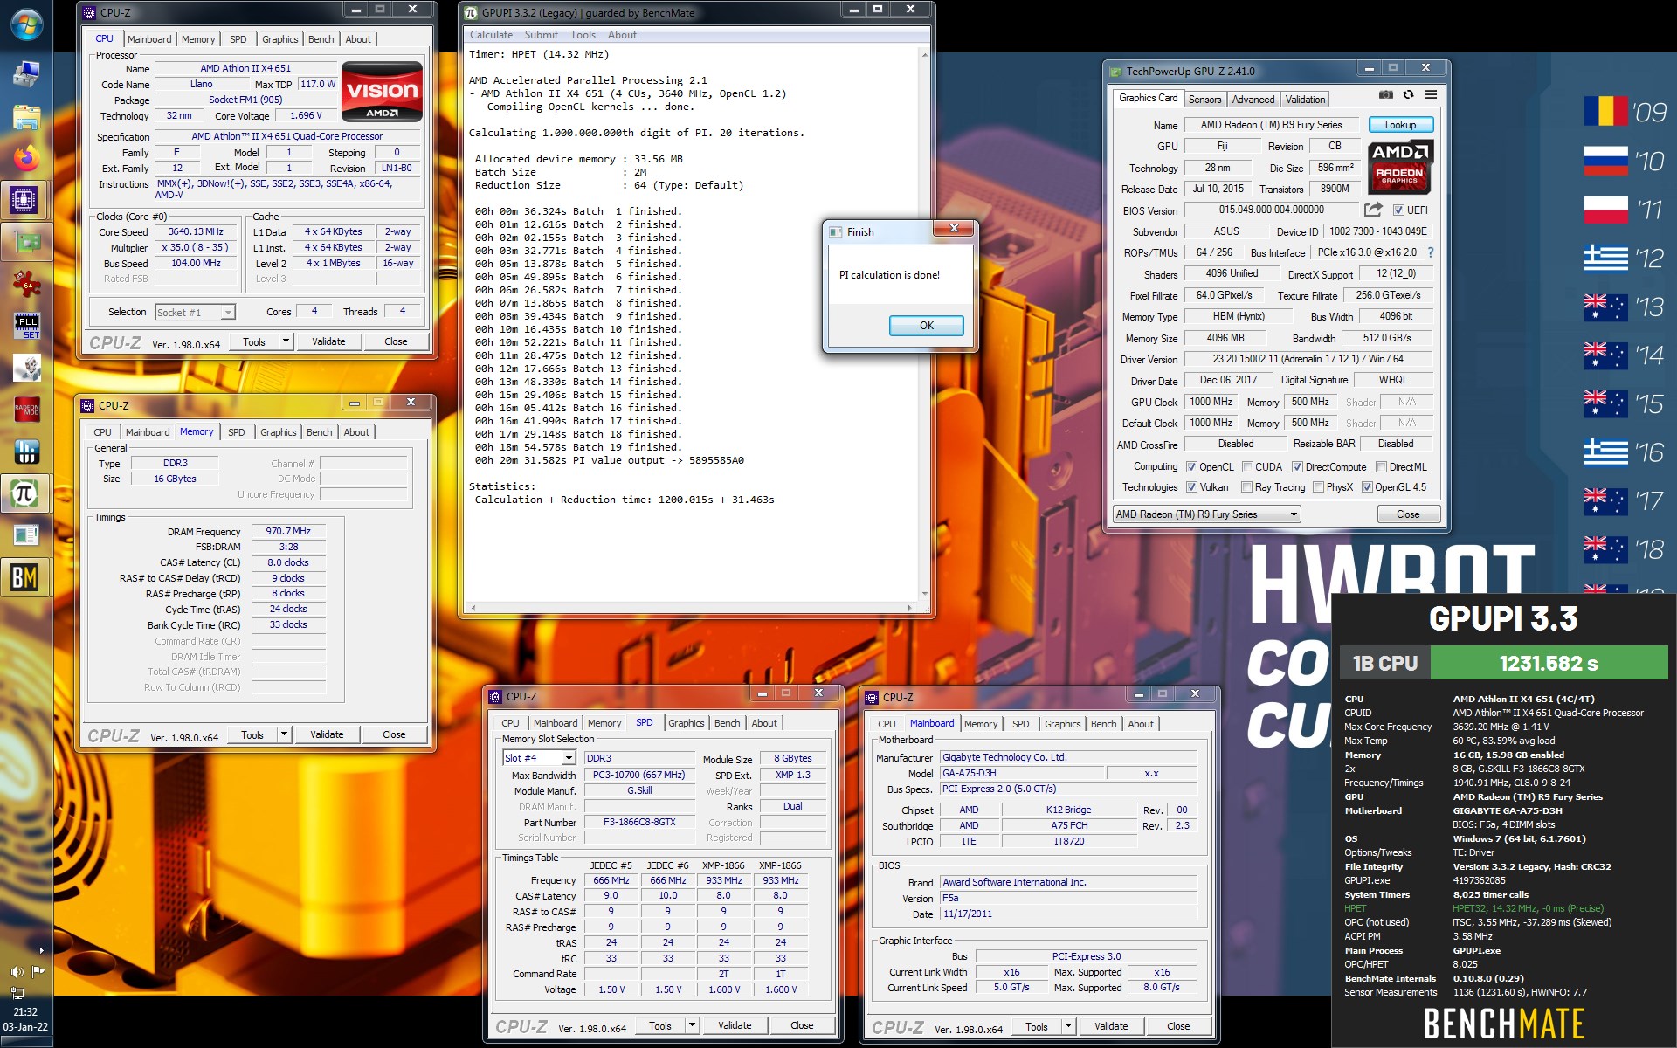
Task: Click the GPU-Z refresh icon
Action: pyautogui.click(x=1408, y=94)
